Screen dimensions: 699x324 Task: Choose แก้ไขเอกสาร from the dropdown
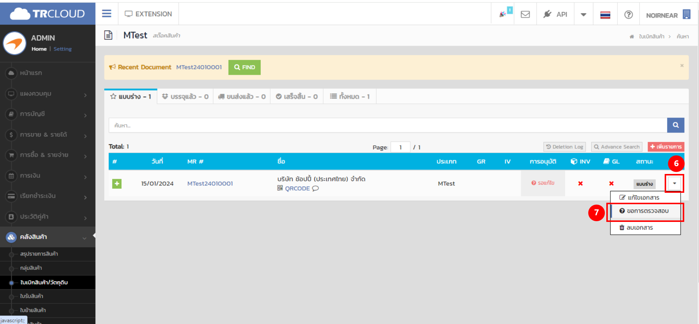[645, 198]
